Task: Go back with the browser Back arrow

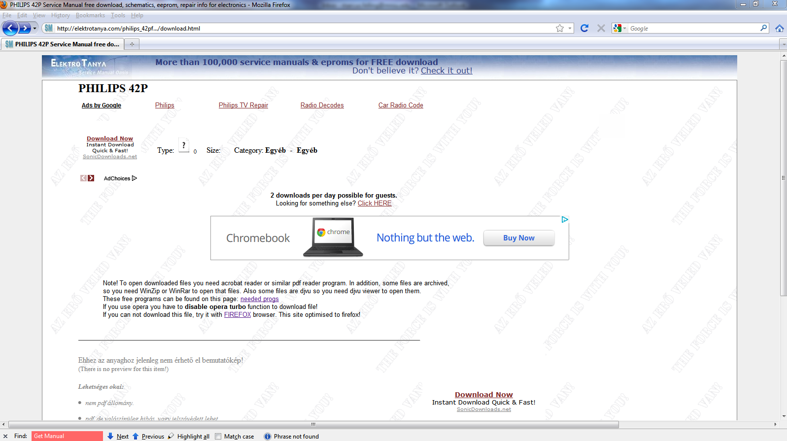Action: [x=10, y=28]
